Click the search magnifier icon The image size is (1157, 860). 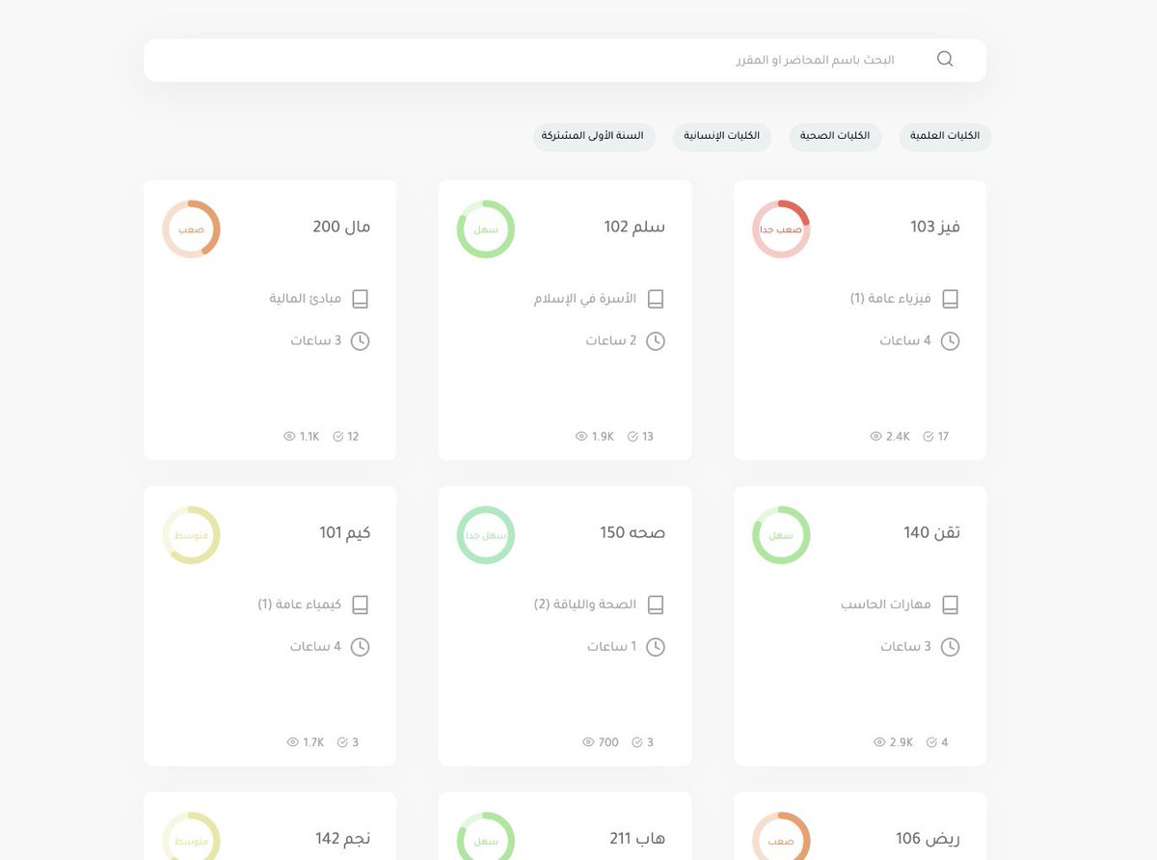945,59
